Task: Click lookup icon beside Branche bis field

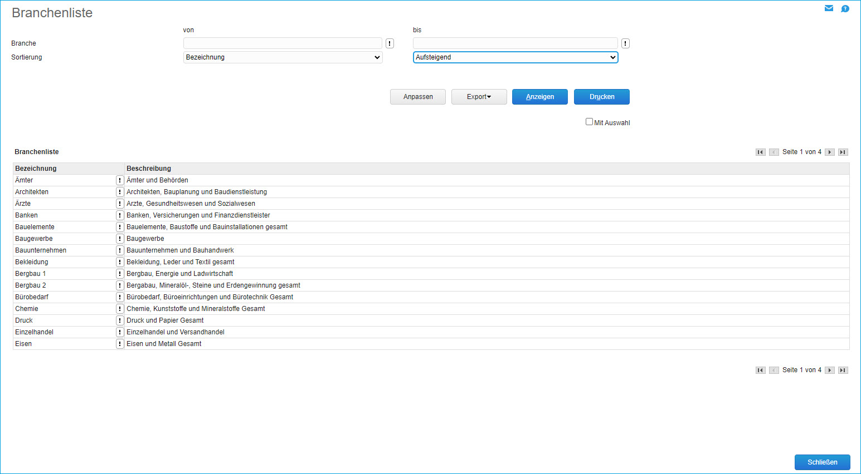Action: 625,43
